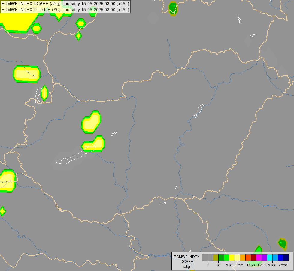Click the legend value label 1750
Image resolution: width=294 pixels, height=271 pixels.
coord(262,265)
